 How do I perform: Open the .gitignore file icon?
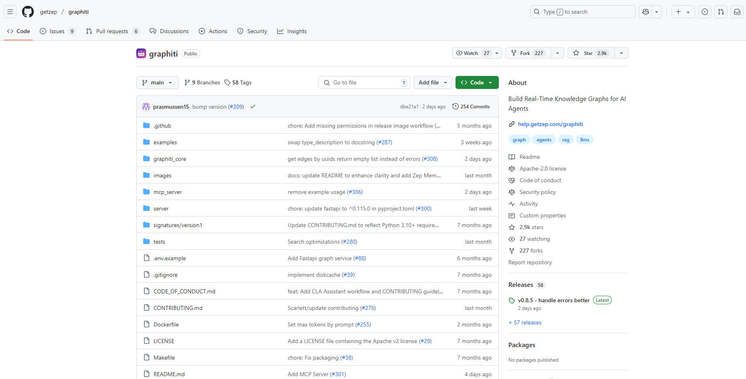pos(146,275)
